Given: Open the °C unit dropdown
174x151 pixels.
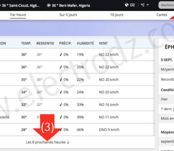Looking at the screenshot, I should [x=145, y=5].
